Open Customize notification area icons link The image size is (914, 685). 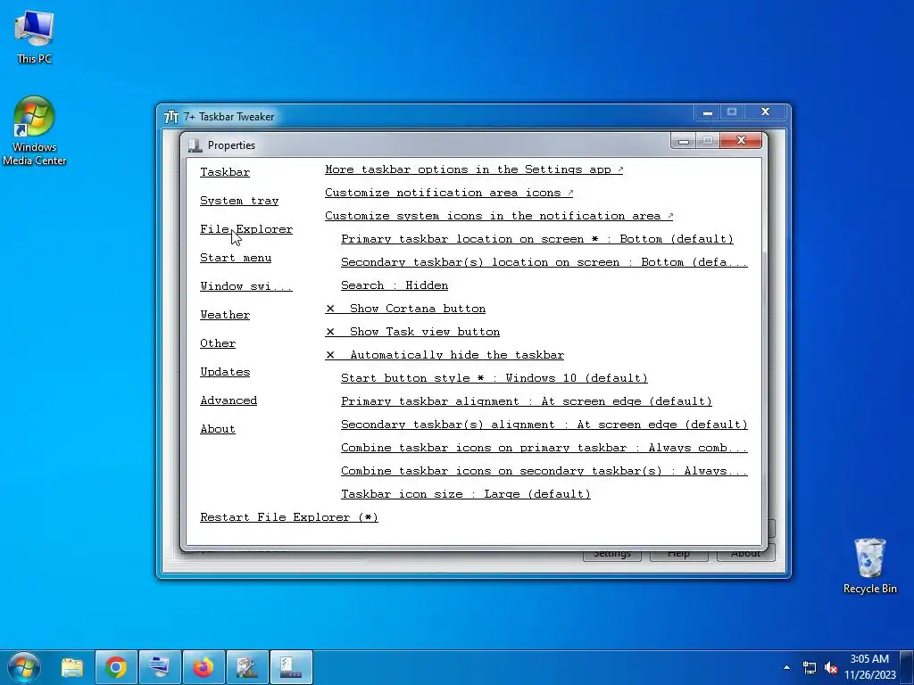449,193
